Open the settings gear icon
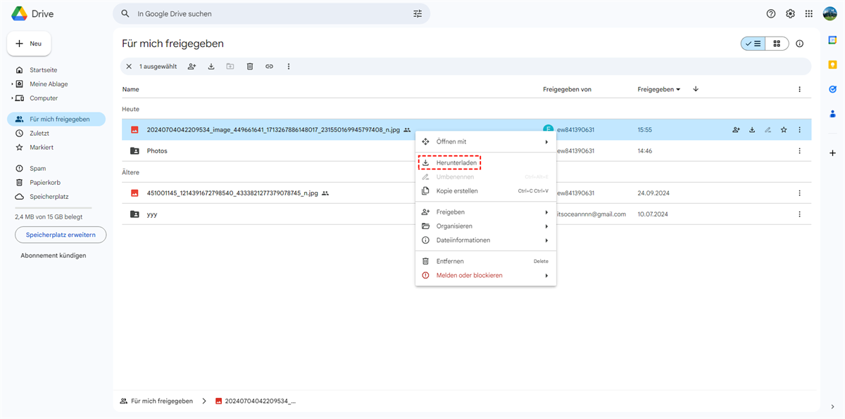845x419 pixels. (790, 14)
